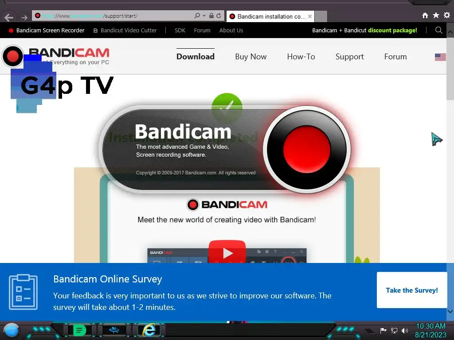Image resolution: width=454 pixels, height=340 pixels.
Task: Open the Forum item in main navigation
Action: click(x=395, y=57)
